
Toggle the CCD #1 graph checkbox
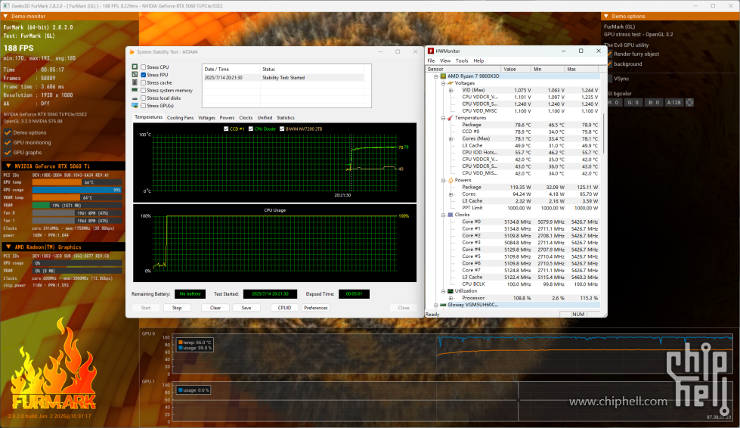click(226, 129)
